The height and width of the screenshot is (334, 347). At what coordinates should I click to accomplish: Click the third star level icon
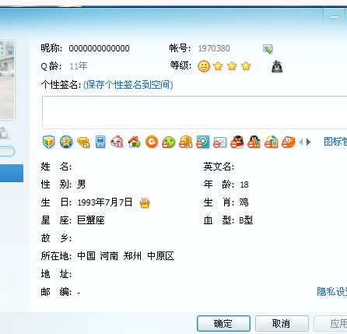coord(246,66)
